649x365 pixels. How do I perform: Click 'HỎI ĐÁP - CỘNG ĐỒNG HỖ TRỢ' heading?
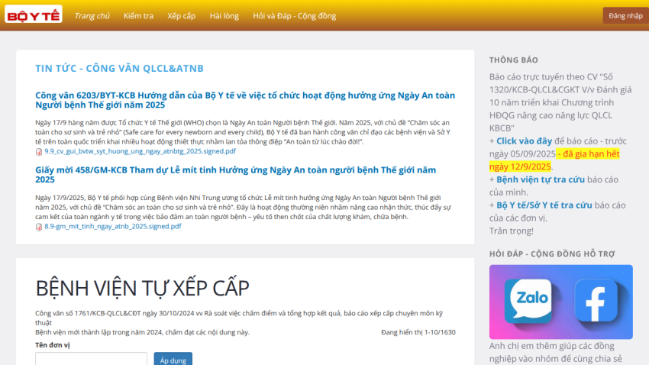(552, 254)
